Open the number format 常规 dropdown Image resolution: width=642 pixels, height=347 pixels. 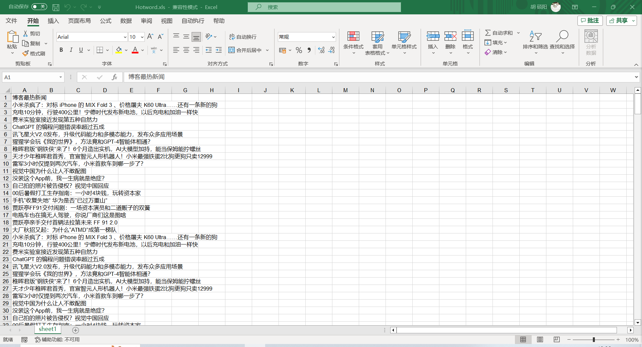(333, 37)
